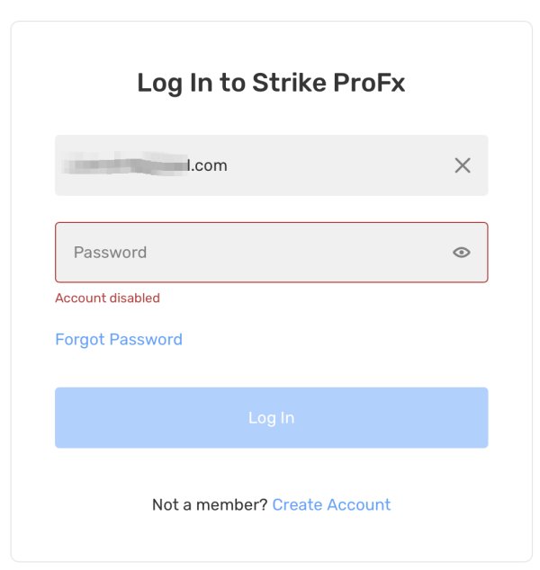Screen dimensions: 540x570
Task: Open the Forgot Password link
Action: (119, 340)
